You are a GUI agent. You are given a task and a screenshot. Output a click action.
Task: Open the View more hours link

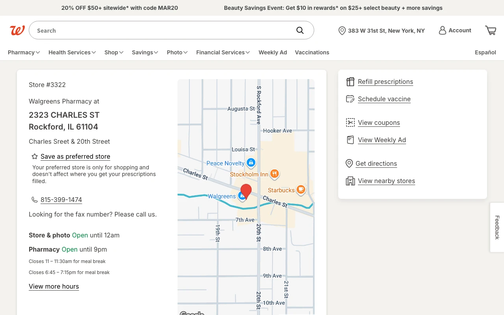click(54, 286)
